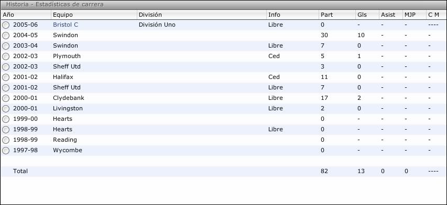Select the radio button for 2001-02 Sheff Utd
Image resolution: width=447 pixels, height=205 pixels.
[x=6, y=88]
